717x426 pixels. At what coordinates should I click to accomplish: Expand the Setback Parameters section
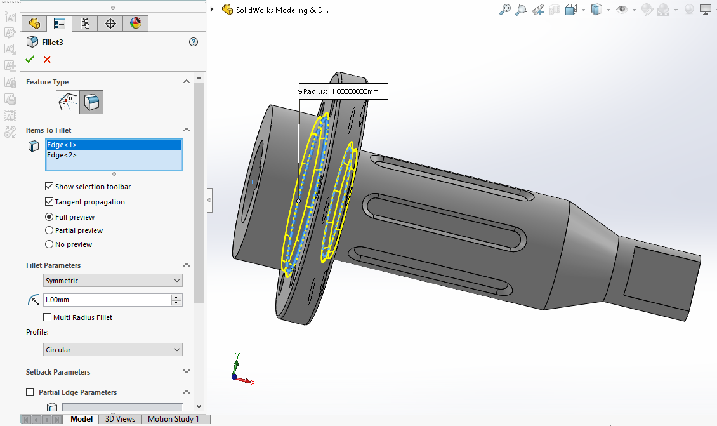point(187,372)
